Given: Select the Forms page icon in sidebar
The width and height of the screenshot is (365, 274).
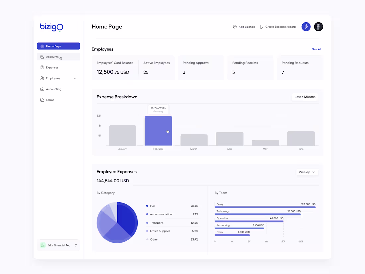Looking at the screenshot, I should tap(42, 100).
